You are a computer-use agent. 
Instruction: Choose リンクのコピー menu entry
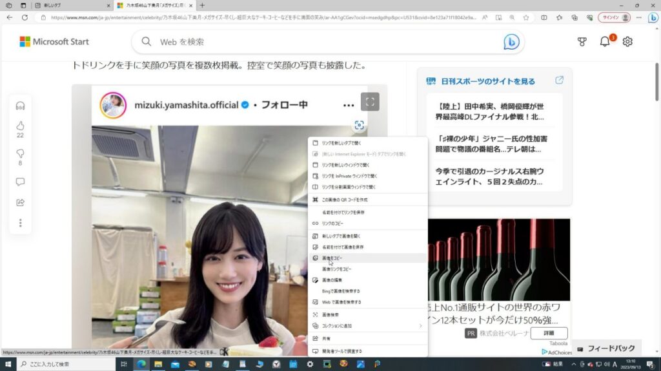(x=367, y=224)
